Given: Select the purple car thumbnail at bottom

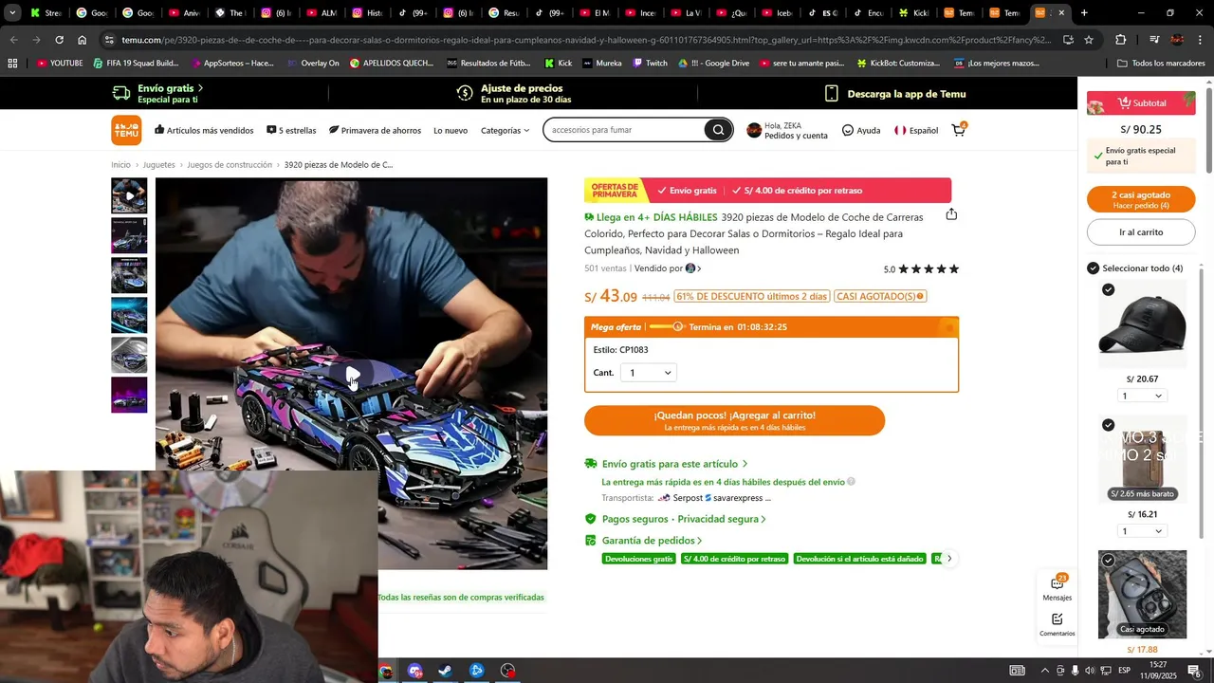Looking at the screenshot, I should click(x=129, y=395).
